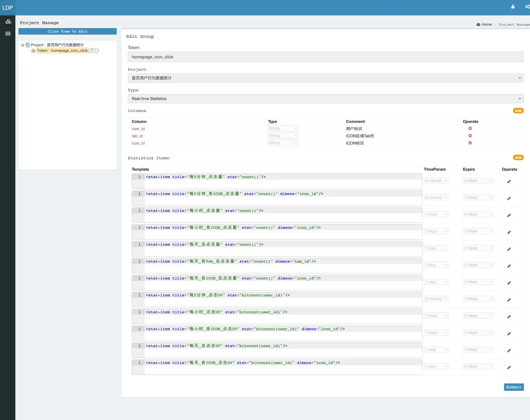Open the Type dropdown for user_id column

[x=283, y=128]
